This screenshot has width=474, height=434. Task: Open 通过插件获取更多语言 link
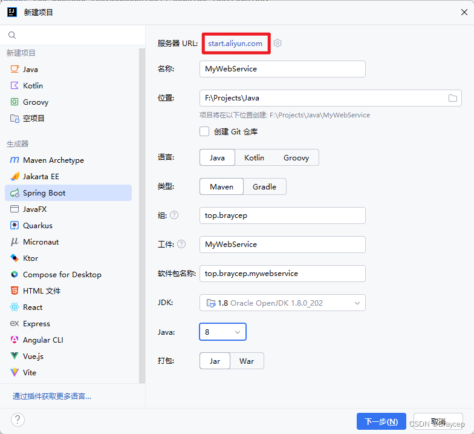click(52, 396)
